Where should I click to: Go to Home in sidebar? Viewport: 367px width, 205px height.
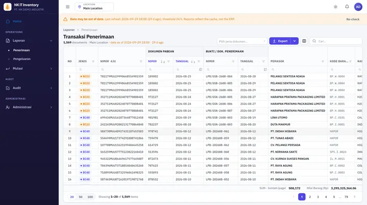(17, 21)
